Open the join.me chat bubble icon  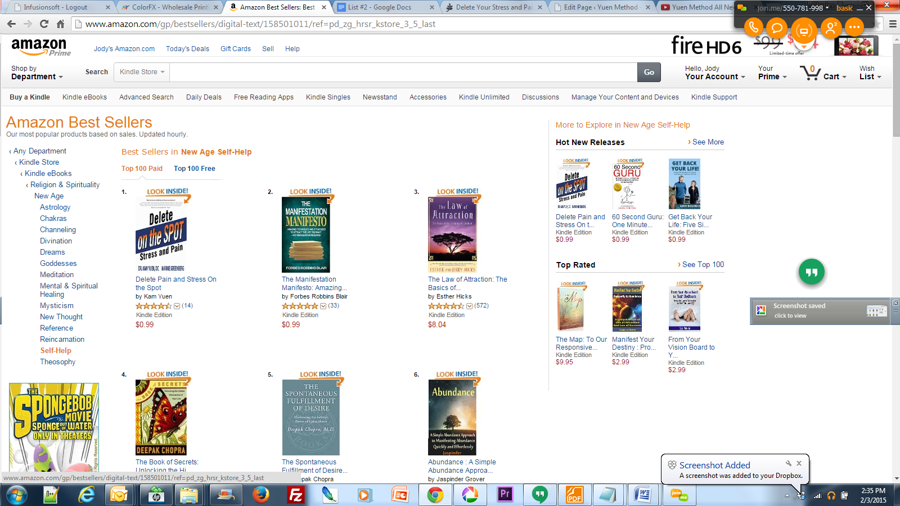tap(777, 28)
